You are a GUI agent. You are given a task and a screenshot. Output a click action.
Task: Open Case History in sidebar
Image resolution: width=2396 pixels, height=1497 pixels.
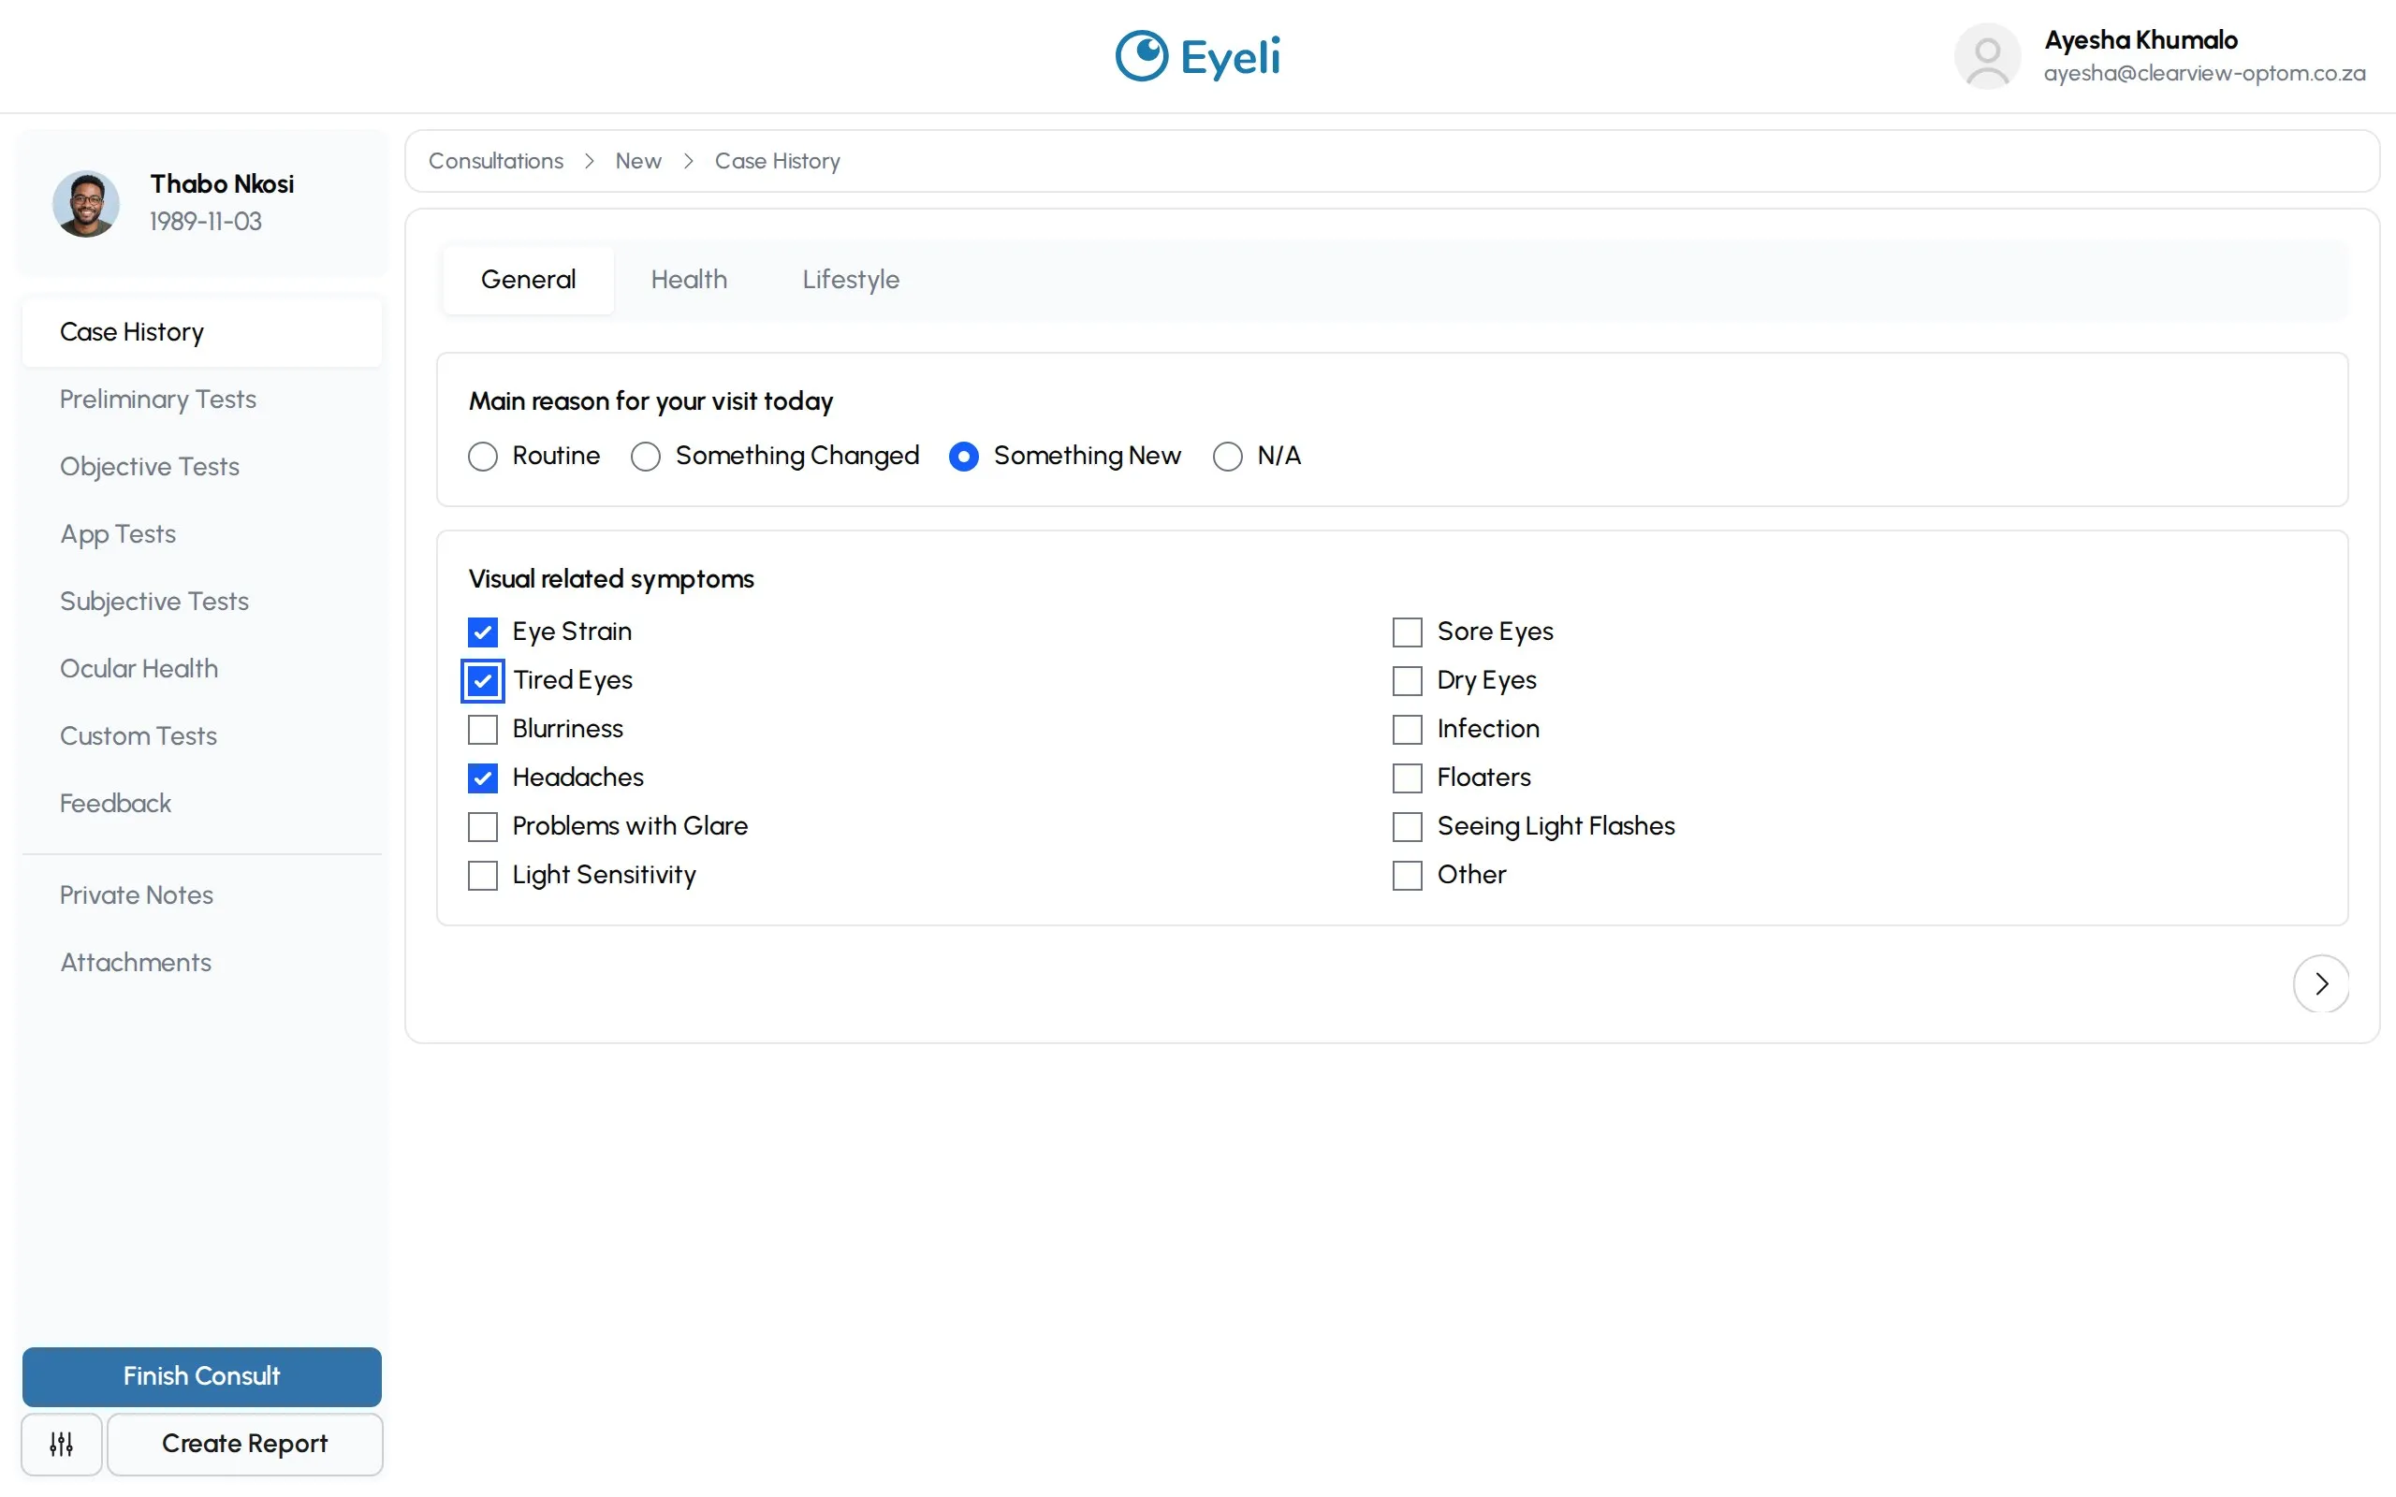[x=202, y=331]
